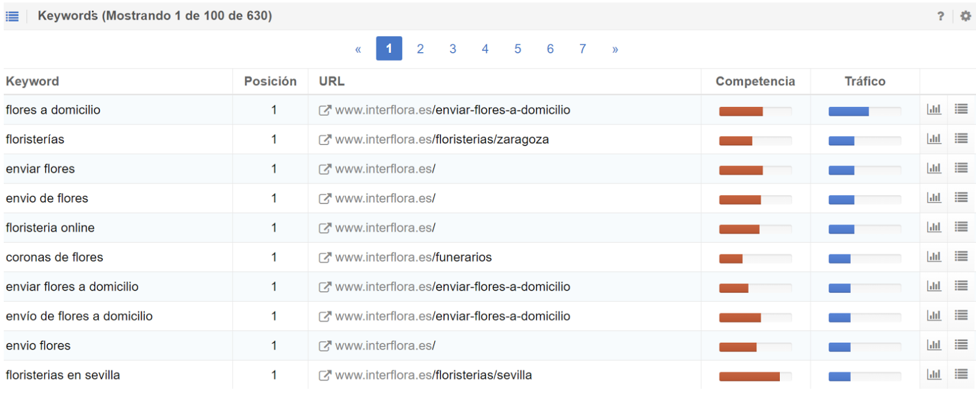Sort by Competencia column header
Viewport: 976px width, 395px height.
coord(755,81)
